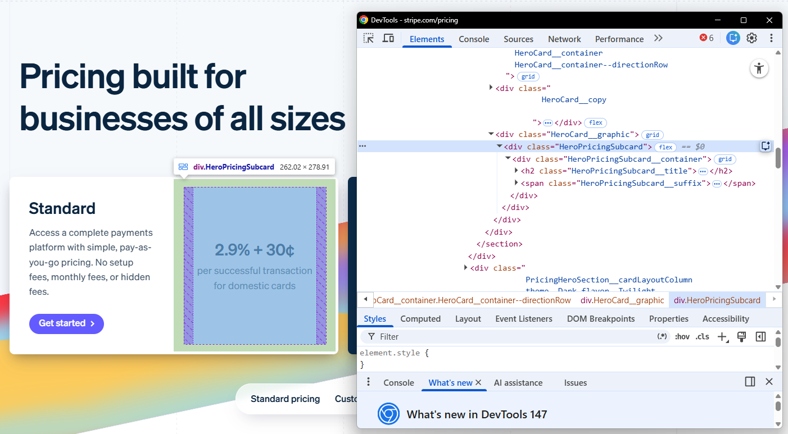Open the drawer Console tab
The width and height of the screenshot is (788, 434).
(398, 382)
